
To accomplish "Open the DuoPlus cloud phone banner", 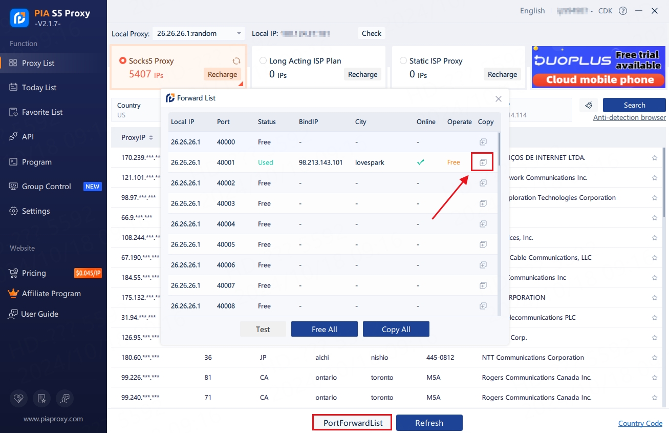I will [598, 67].
